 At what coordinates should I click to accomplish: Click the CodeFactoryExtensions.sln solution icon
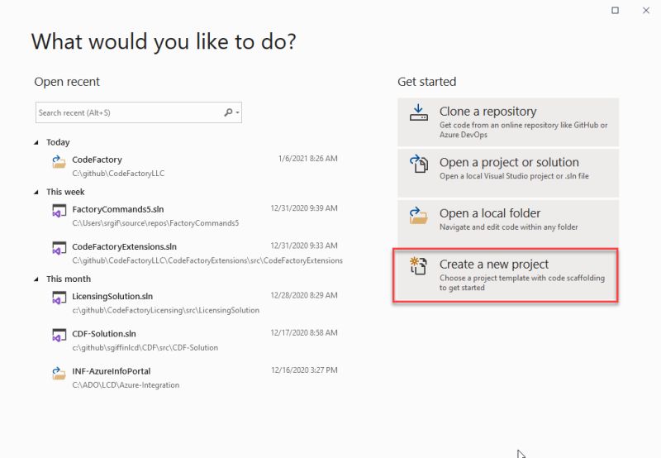tap(59, 248)
